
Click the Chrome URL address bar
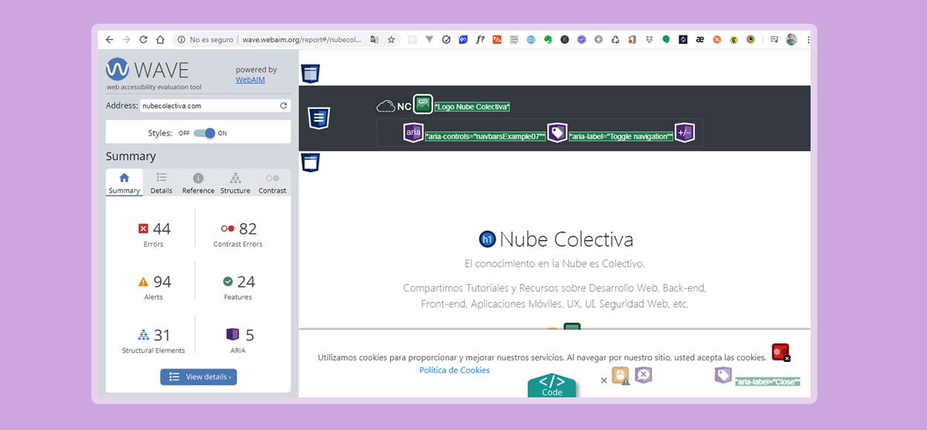point(286,39)
